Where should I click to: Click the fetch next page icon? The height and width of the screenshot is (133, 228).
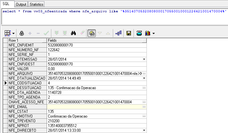[56, 33]
